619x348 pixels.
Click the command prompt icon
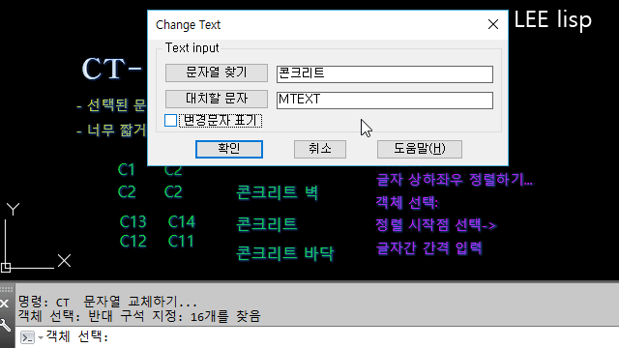tap(27, 337)
